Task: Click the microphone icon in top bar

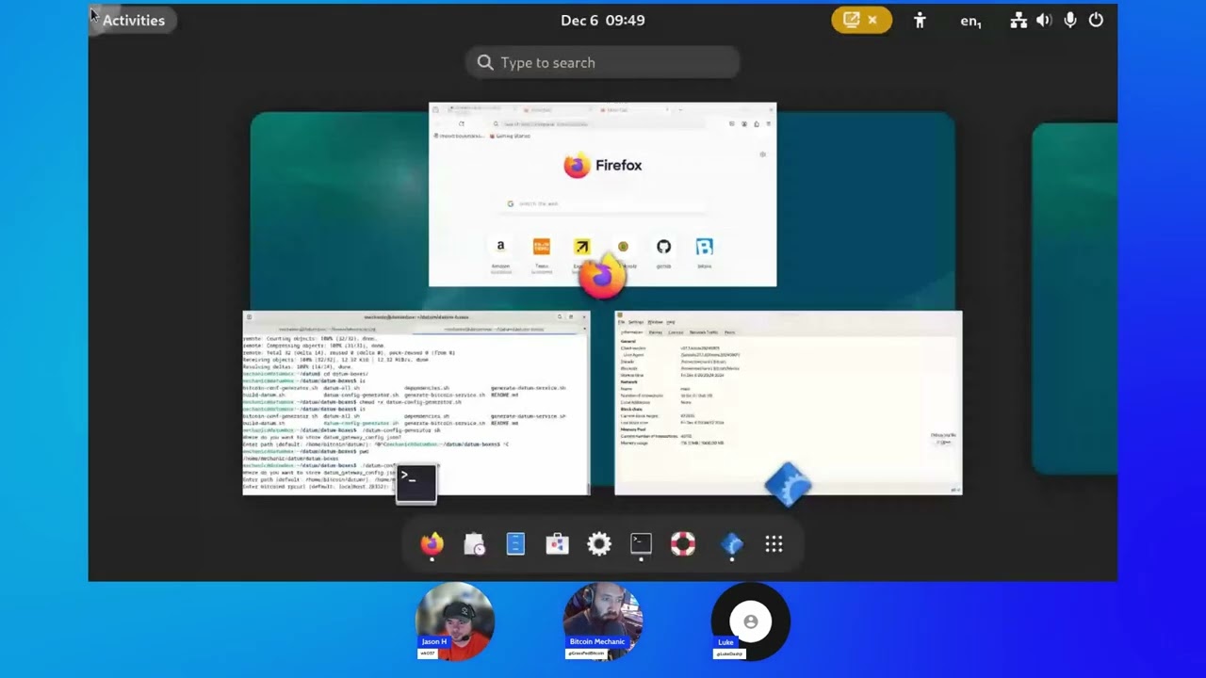Action: 1070,20
